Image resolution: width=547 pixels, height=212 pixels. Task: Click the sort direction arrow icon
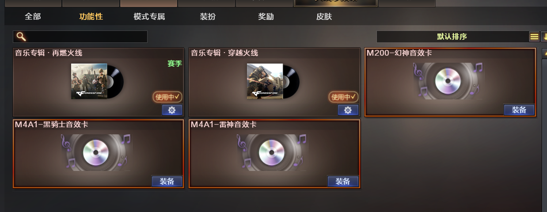click(544, 37)
